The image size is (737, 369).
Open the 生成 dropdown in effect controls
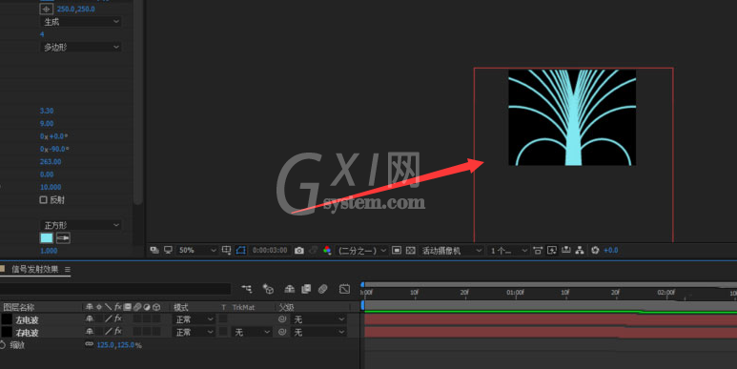tap(80, 22)
